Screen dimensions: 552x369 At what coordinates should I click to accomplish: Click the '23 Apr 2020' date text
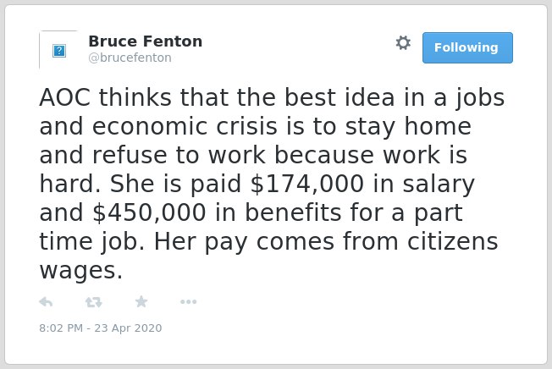[x=128, y=328]
